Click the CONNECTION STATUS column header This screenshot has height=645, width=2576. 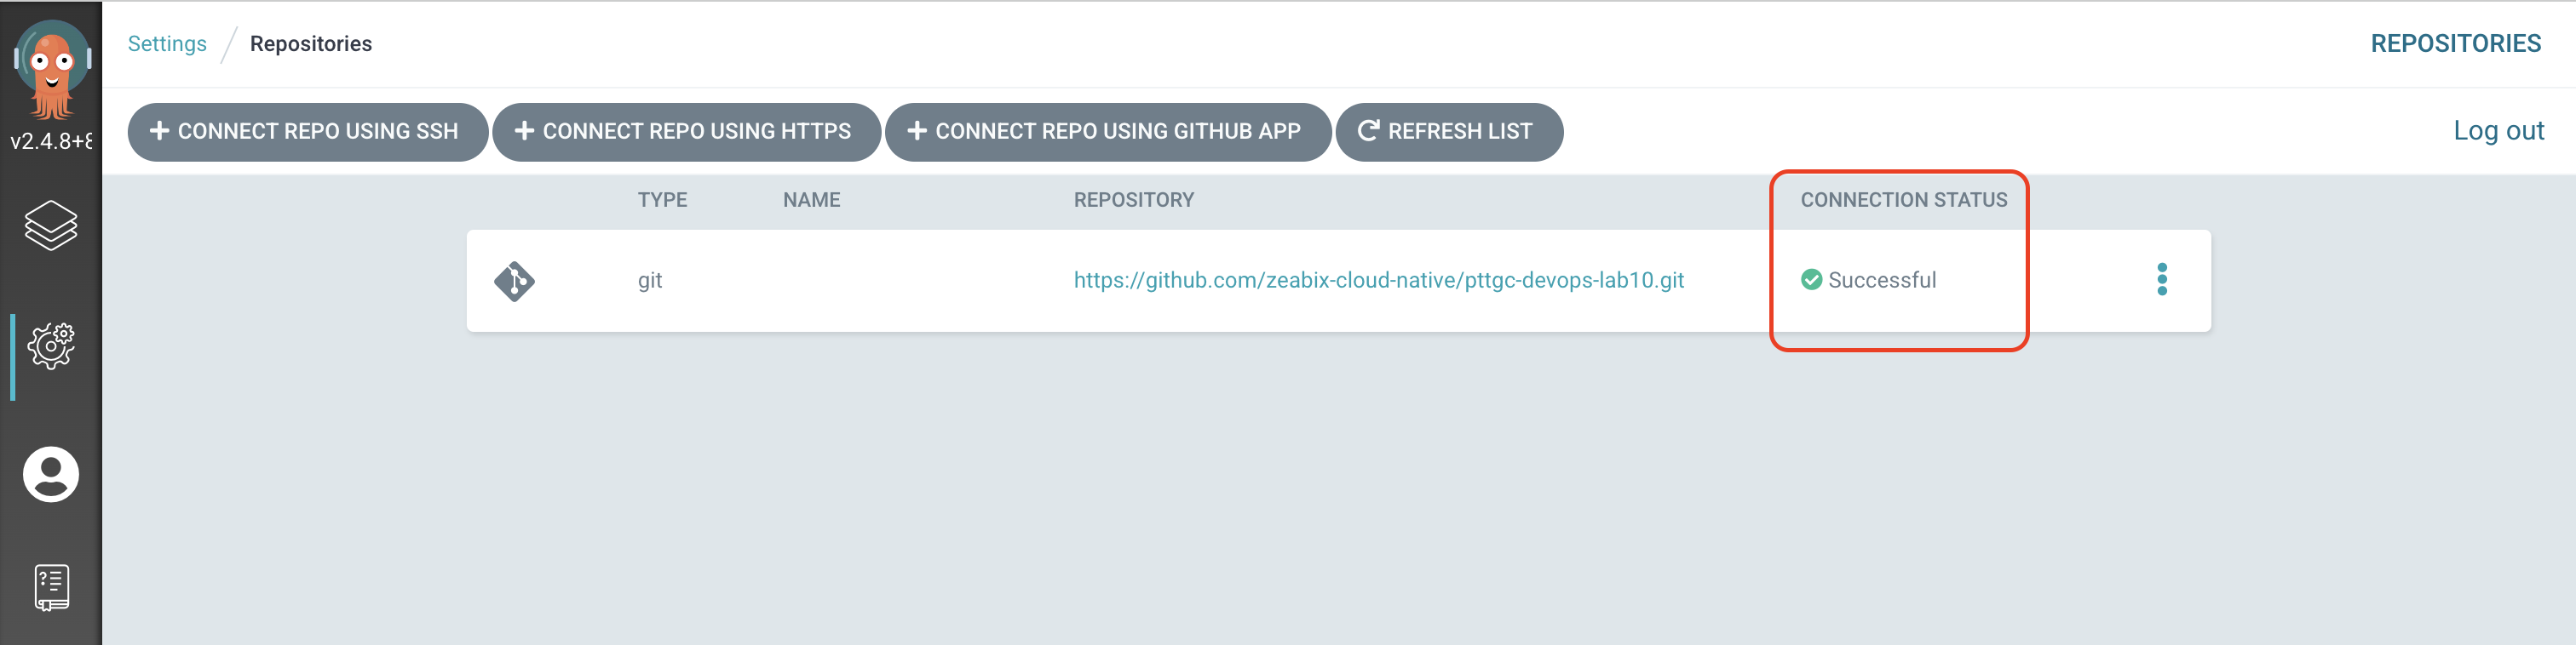coord(1904,200)
